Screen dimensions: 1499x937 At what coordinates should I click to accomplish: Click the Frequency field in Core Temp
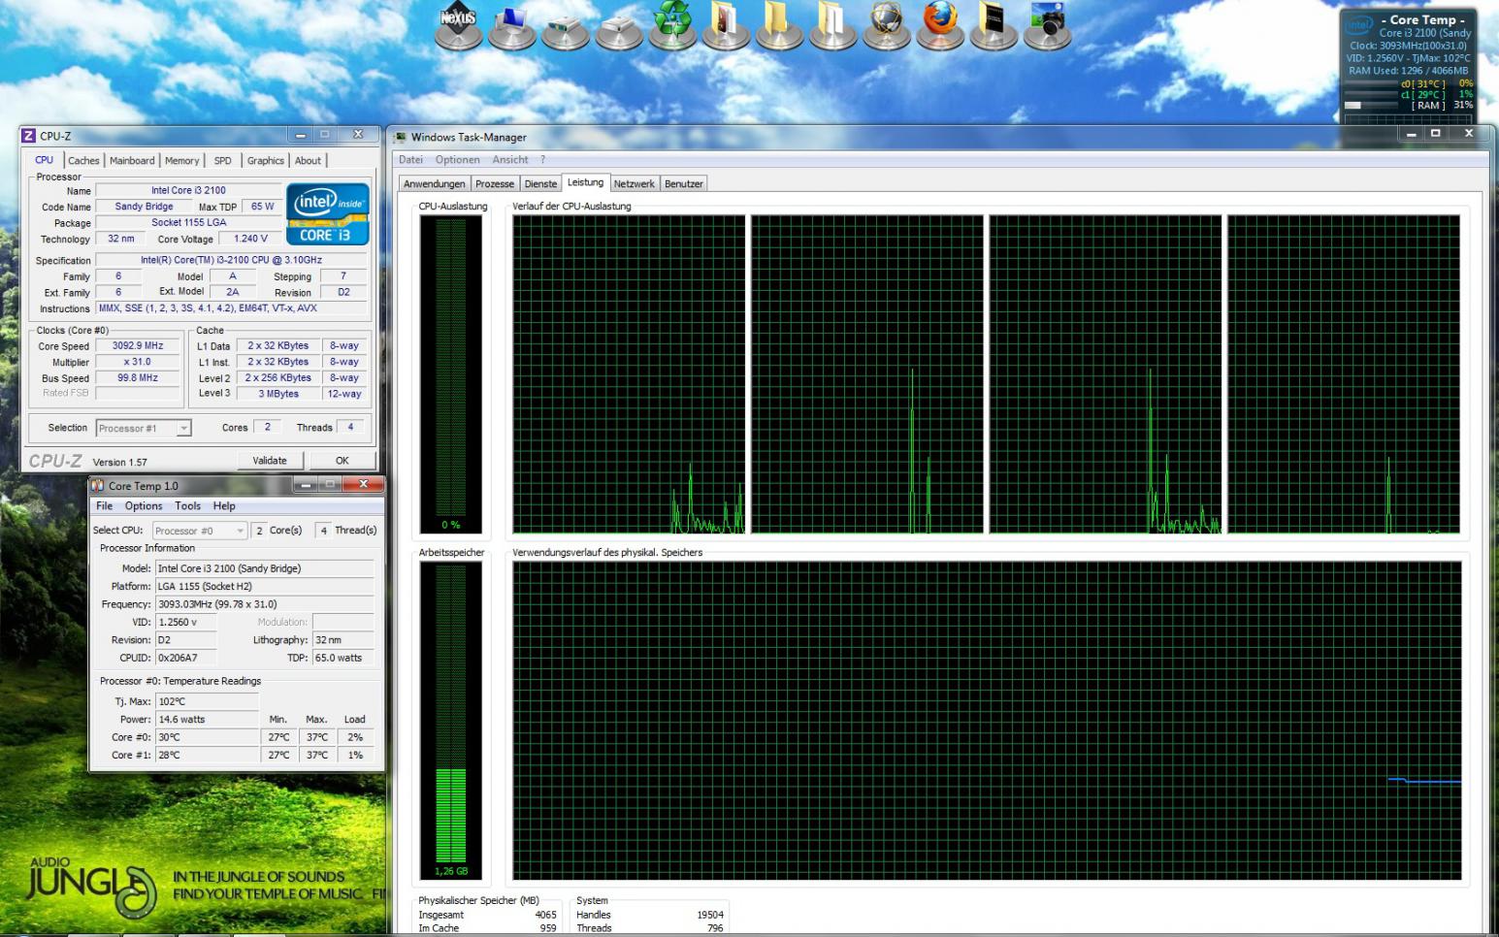[x=265, y=604]
